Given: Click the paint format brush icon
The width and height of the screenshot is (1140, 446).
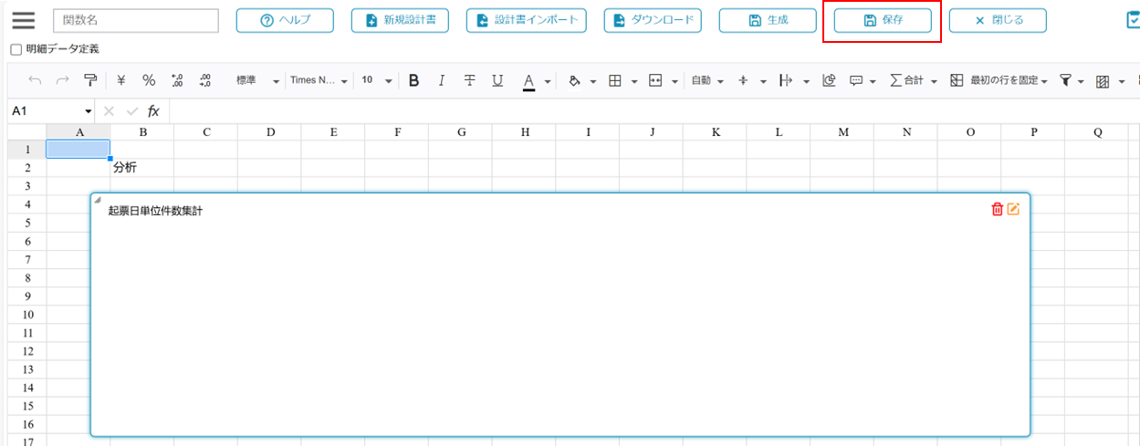Looking at the screenshot, I should [x=90, y=80].
